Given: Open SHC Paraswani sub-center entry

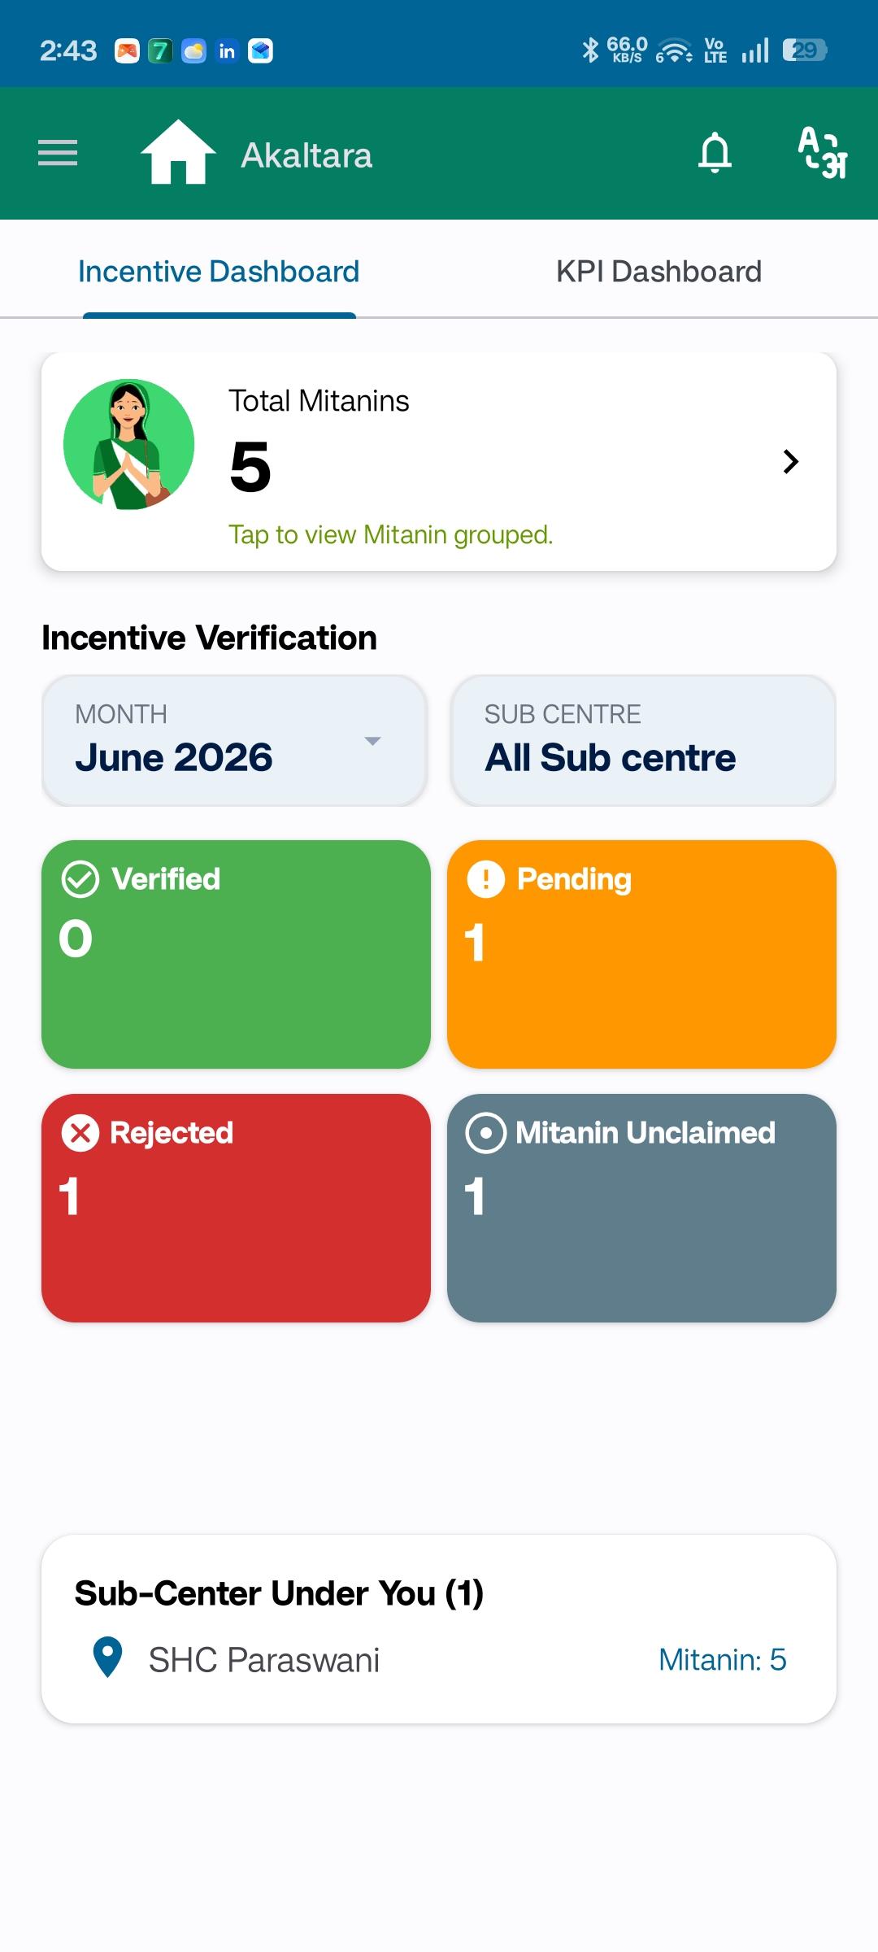Looking at the screenshot, I should click(x=439, y=1659).
